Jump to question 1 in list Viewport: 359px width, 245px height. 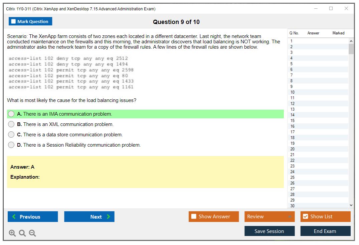click(292, 41)
